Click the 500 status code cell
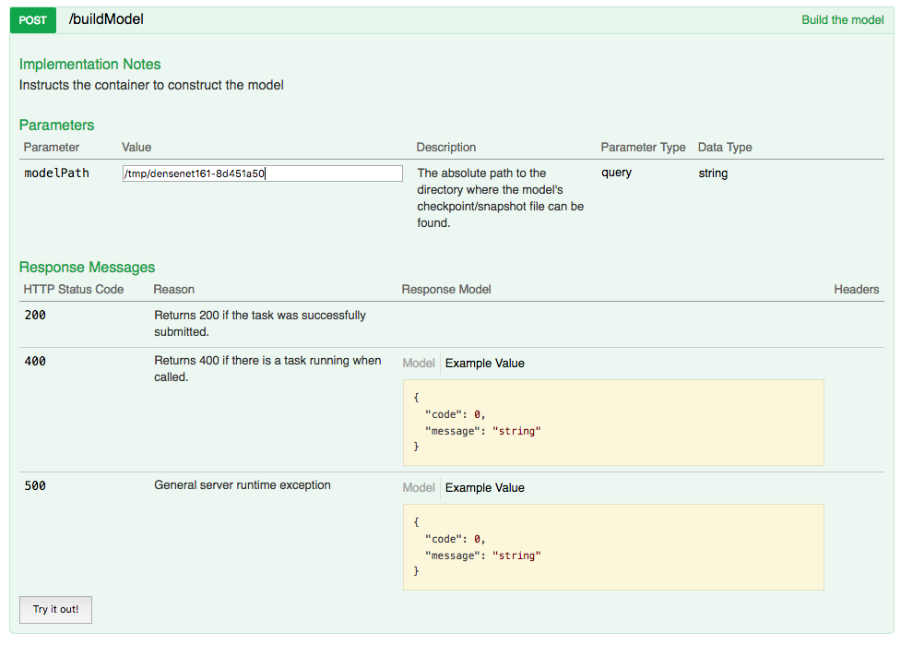 coord(35,485)
